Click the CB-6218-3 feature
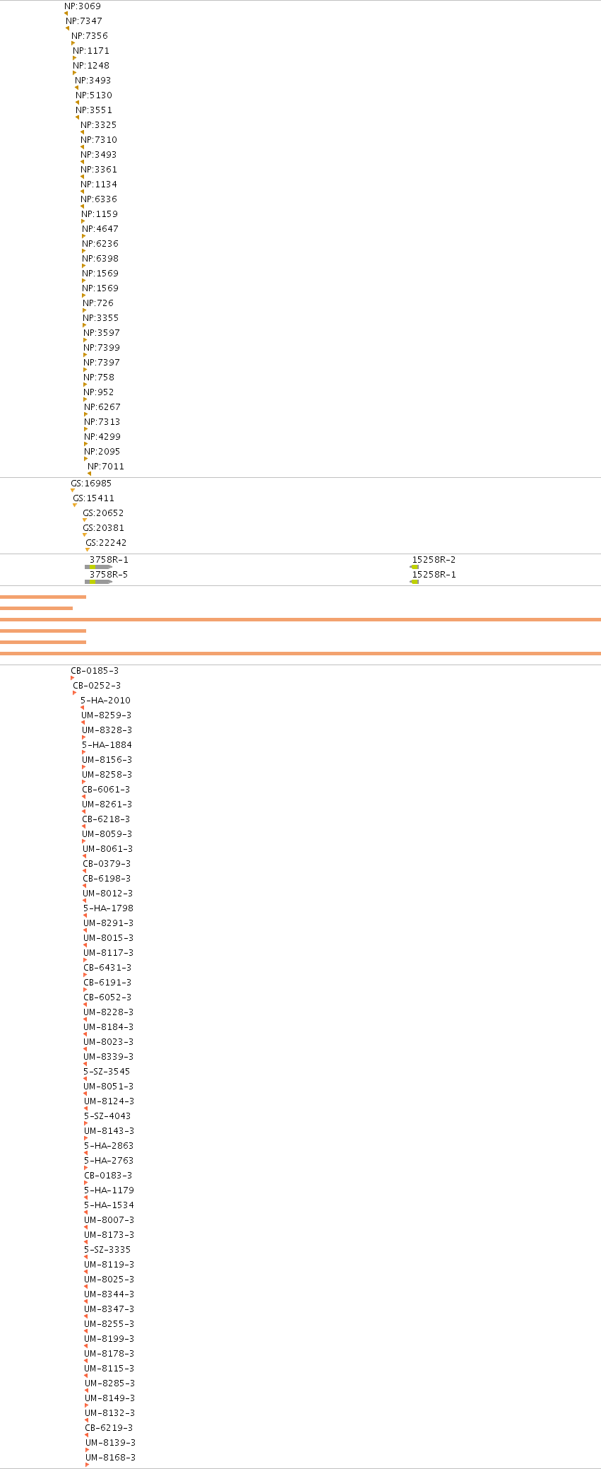Viewport: 601px width, 1469px height. [106, 819]
